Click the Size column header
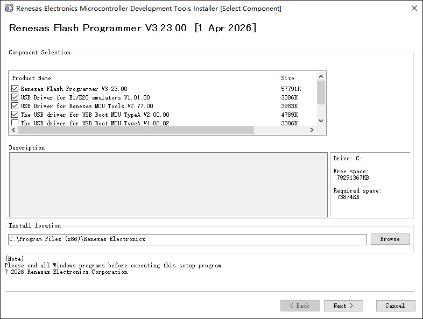 pos(298,78)
